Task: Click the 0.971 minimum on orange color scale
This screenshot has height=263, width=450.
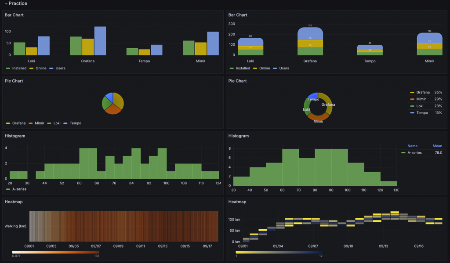Action: coord(16,256)
